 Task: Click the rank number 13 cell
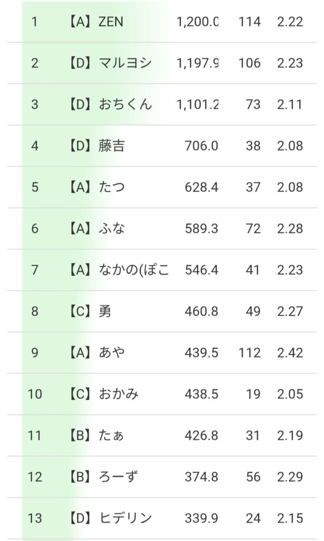click(35, 518)
